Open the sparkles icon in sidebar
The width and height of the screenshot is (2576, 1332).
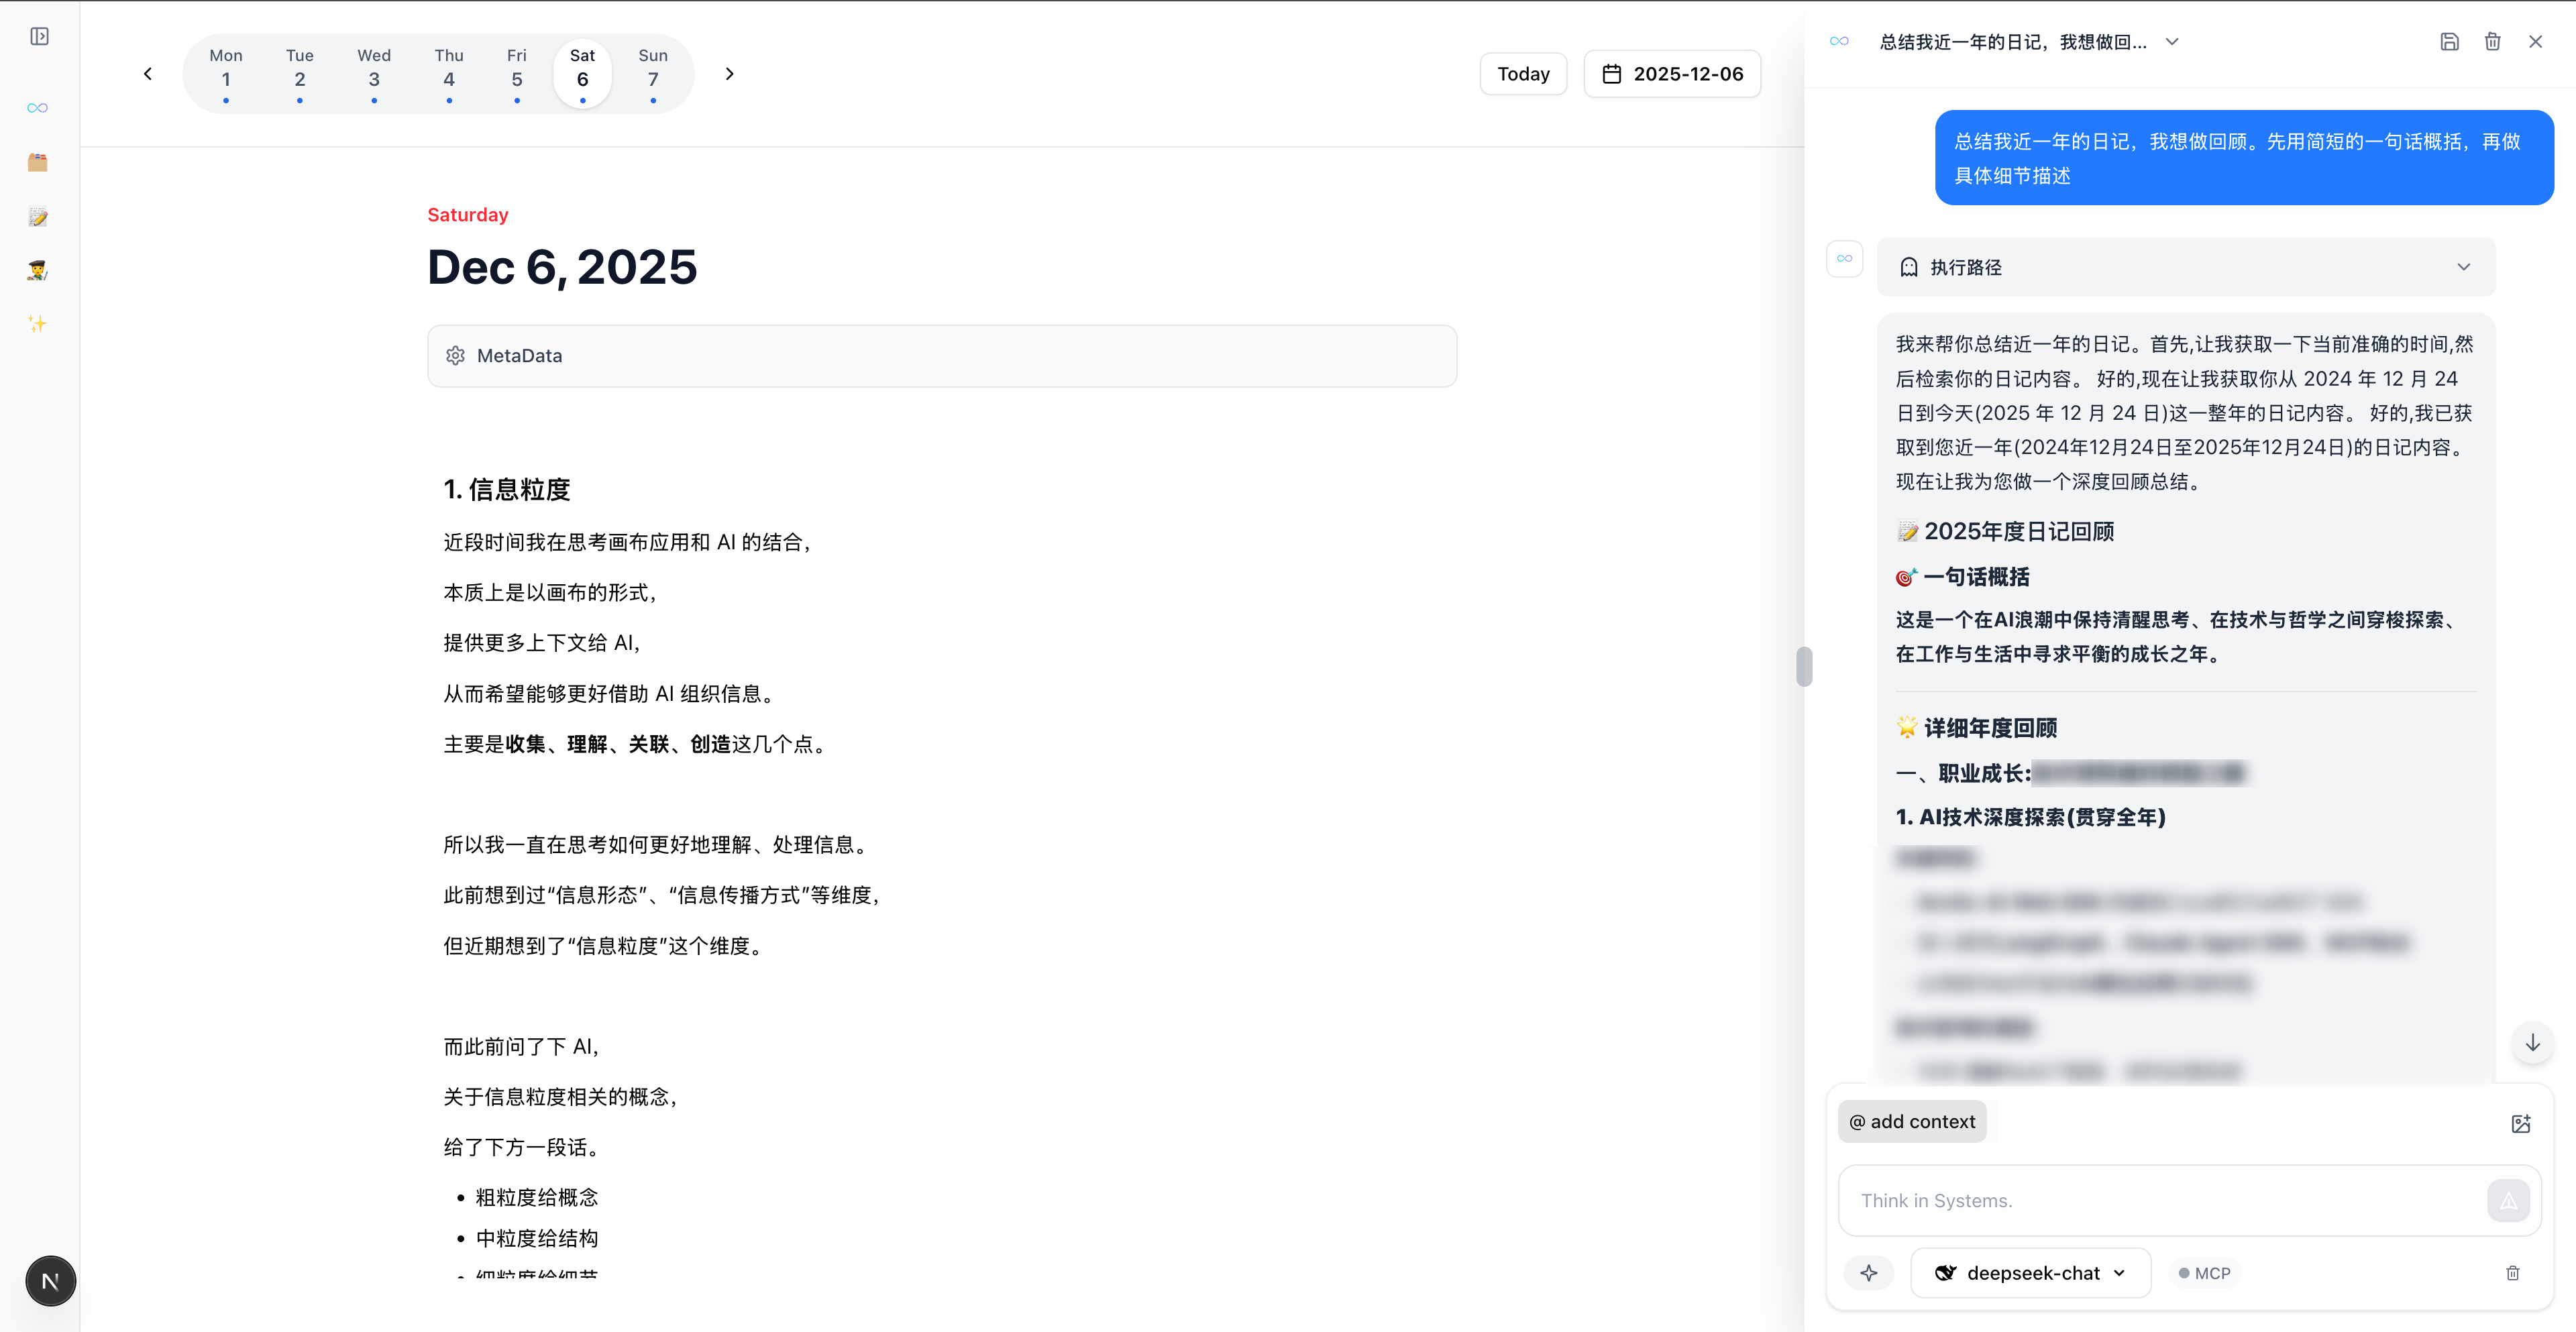(x=38, y=323)
